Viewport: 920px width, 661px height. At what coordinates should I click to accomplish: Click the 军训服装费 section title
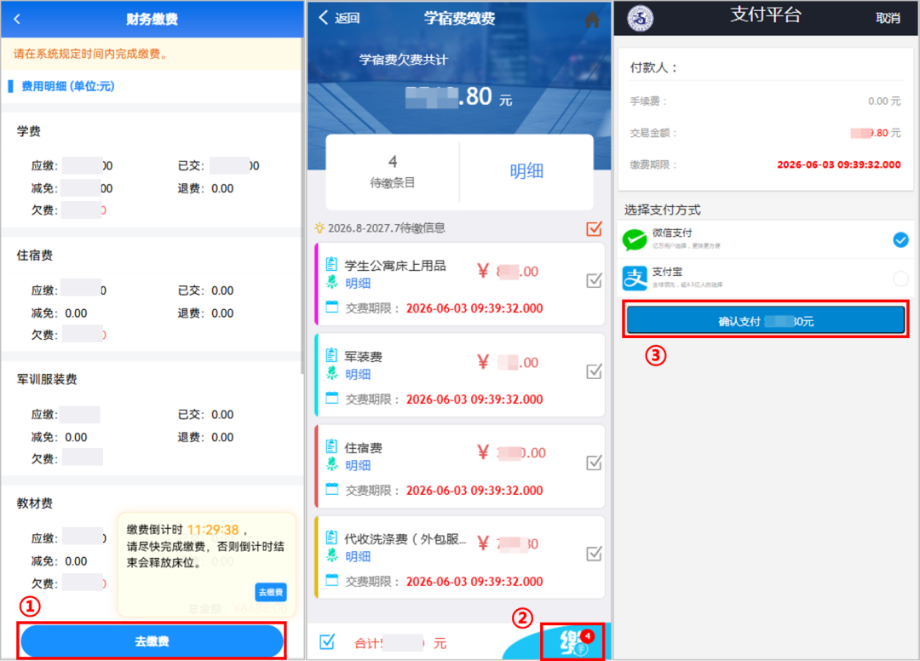click(47, 379)
